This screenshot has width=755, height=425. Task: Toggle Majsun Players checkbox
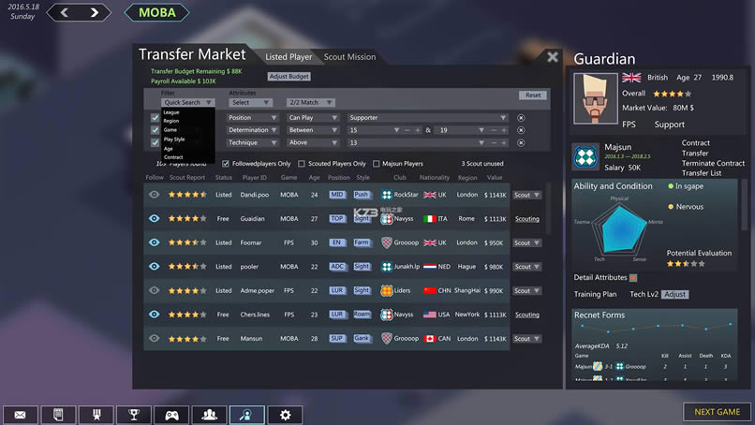[376, 164]
